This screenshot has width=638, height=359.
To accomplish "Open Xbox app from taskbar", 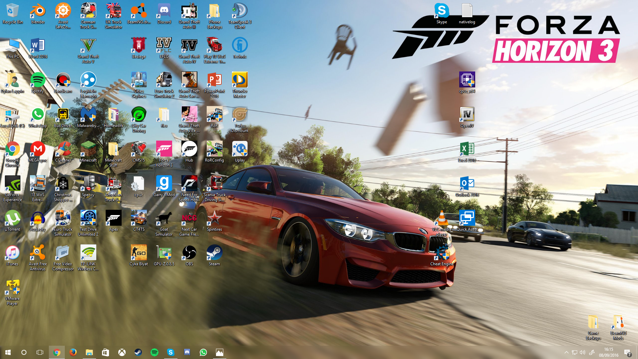I will (x=122, y=352).
